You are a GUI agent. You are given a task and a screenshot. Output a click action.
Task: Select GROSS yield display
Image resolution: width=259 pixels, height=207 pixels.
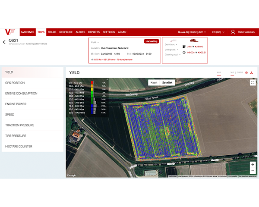[240, 72]
